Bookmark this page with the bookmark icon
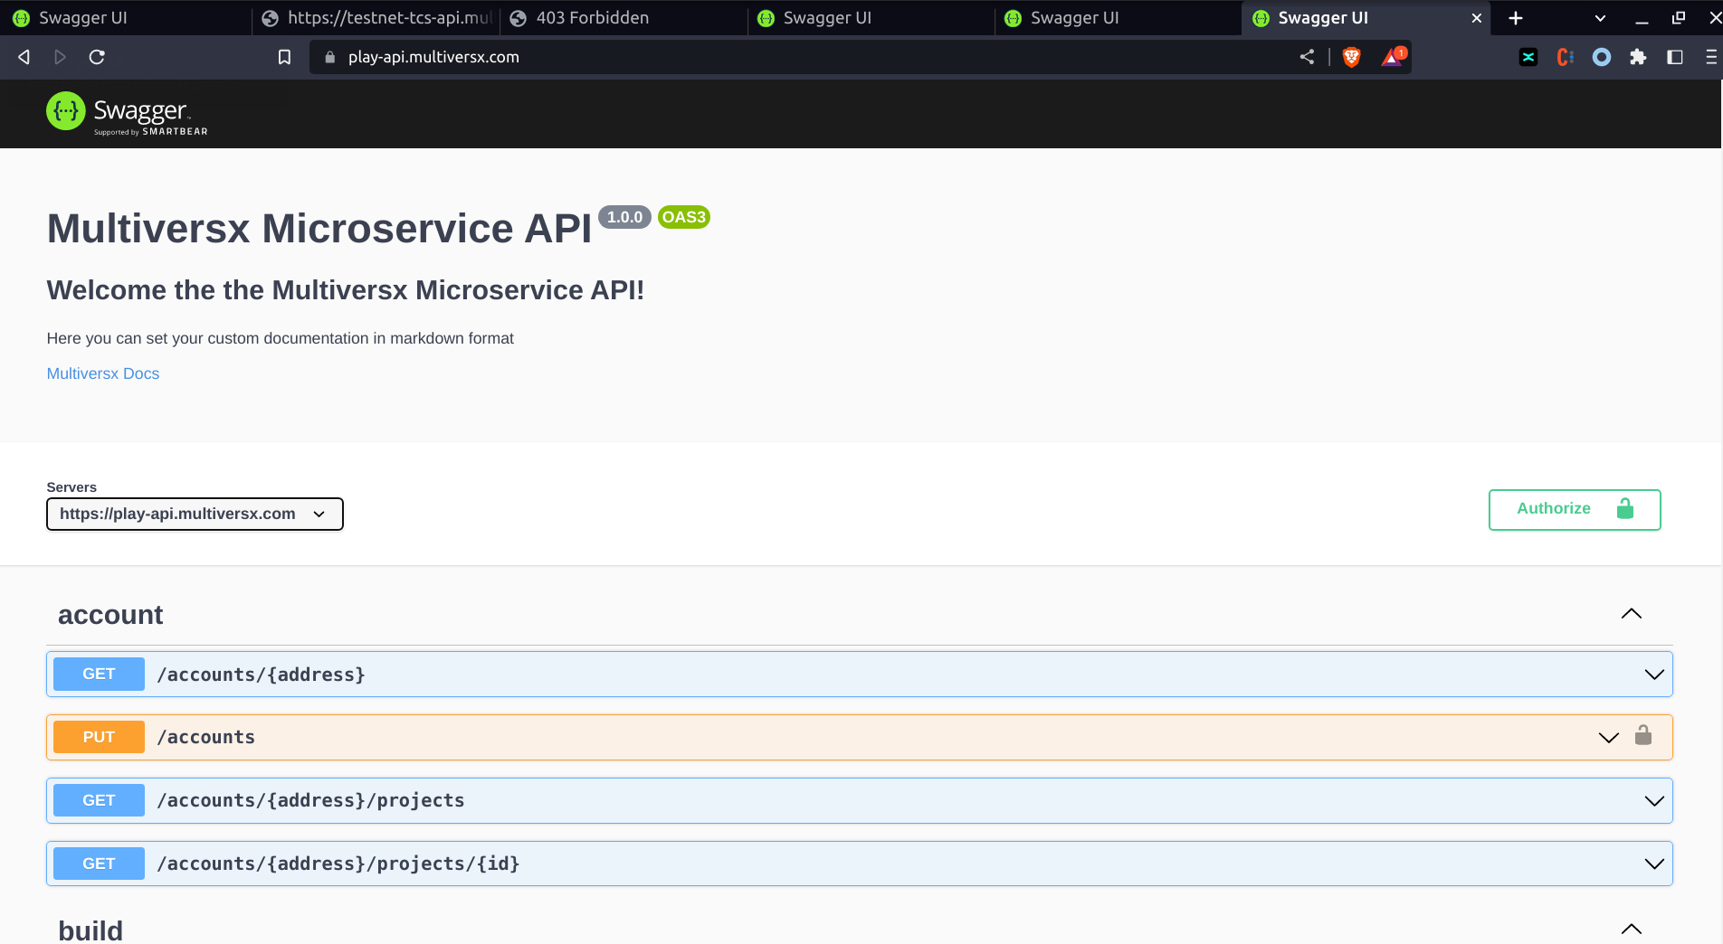Viewport: 1723px width, 944px height. point(284,57)
